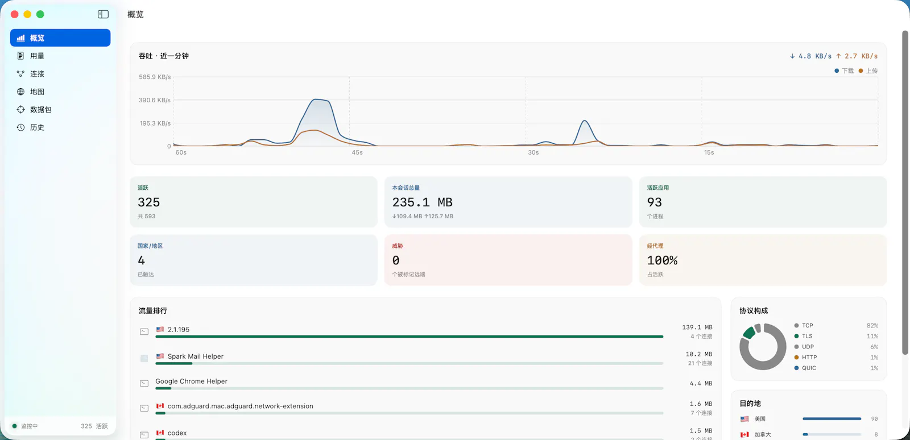Click the green 监控中 status dot

[x=15, y=426]
